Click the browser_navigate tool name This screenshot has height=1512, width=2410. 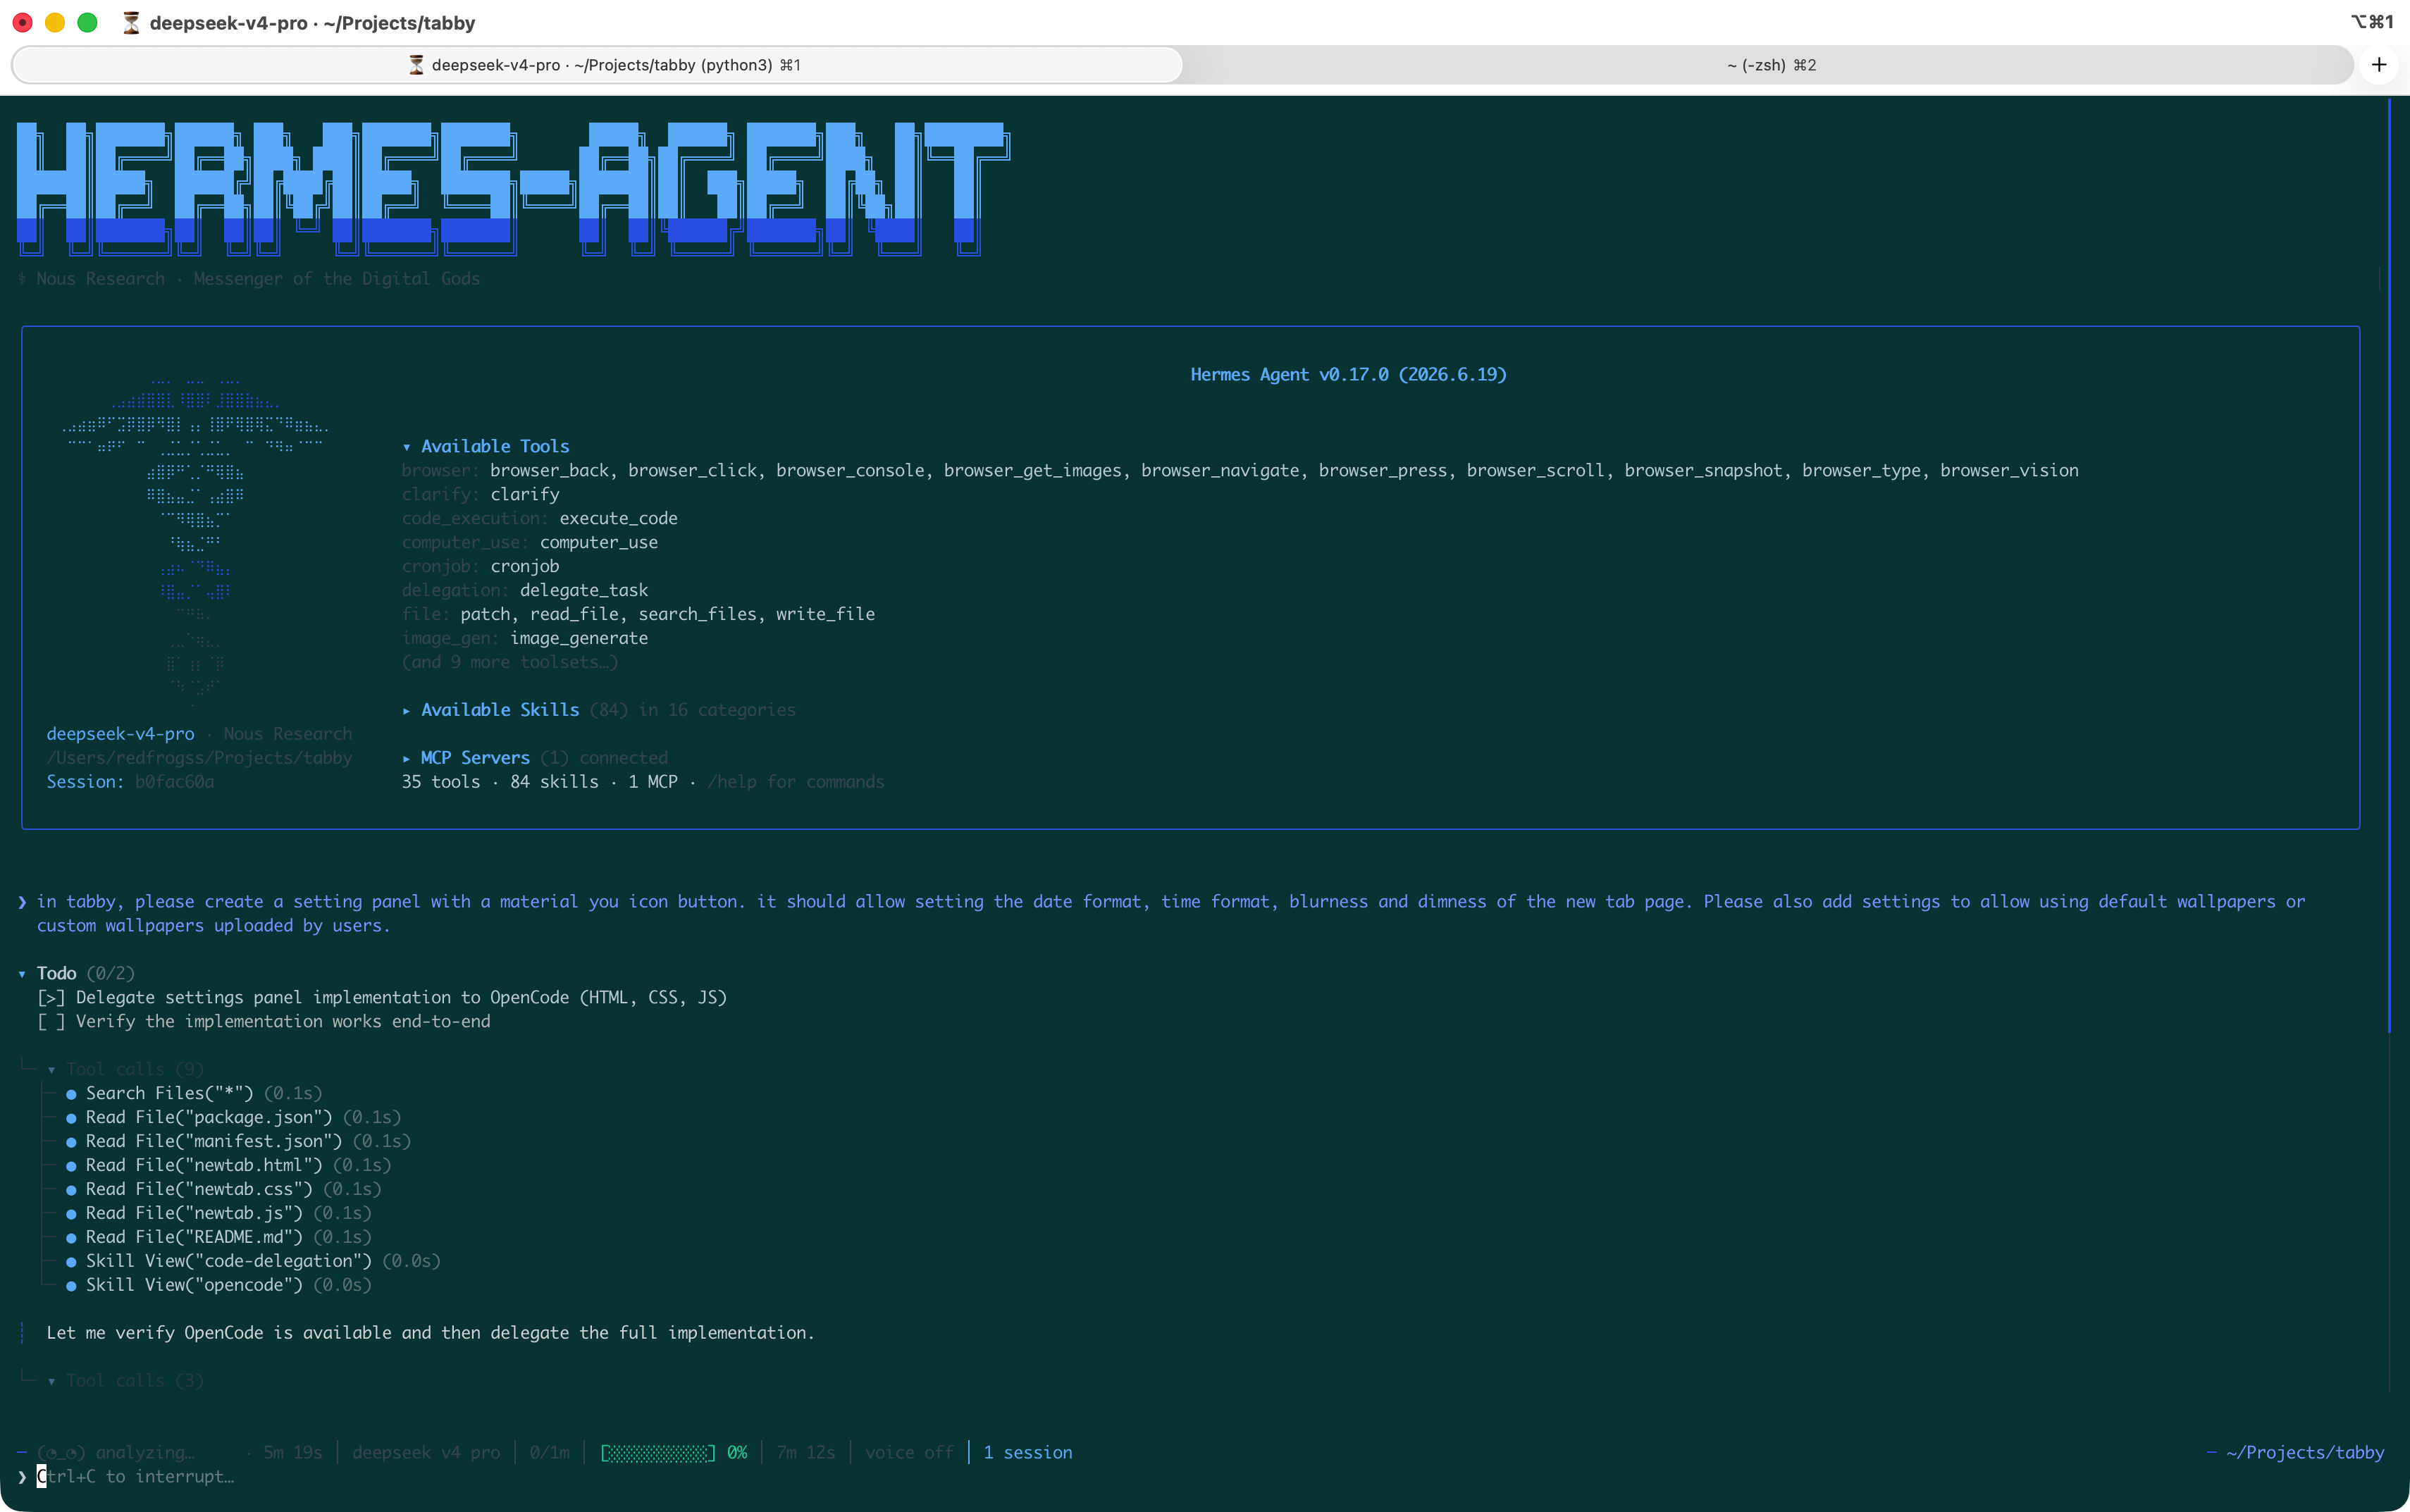tap(1220, 471)
